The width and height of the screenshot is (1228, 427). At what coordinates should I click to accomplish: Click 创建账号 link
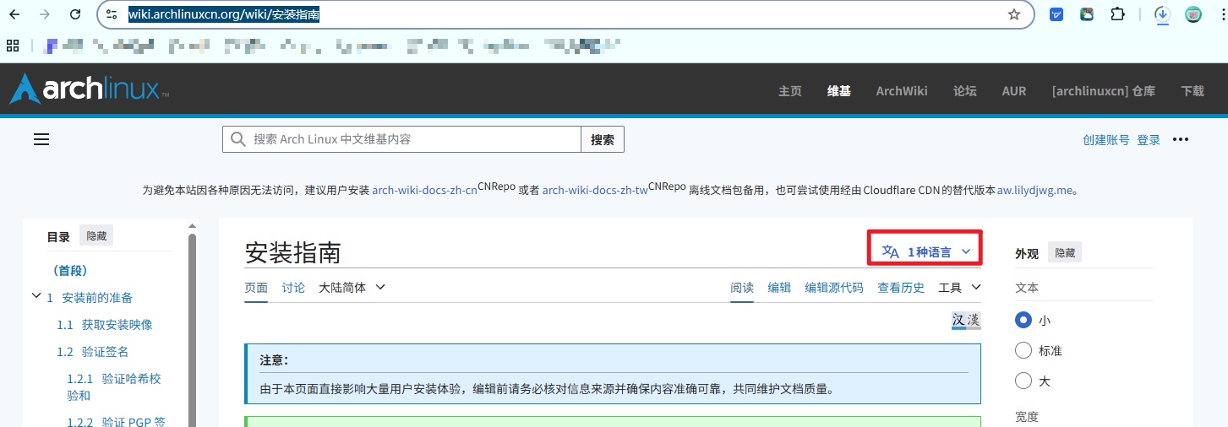[1106, 140]
